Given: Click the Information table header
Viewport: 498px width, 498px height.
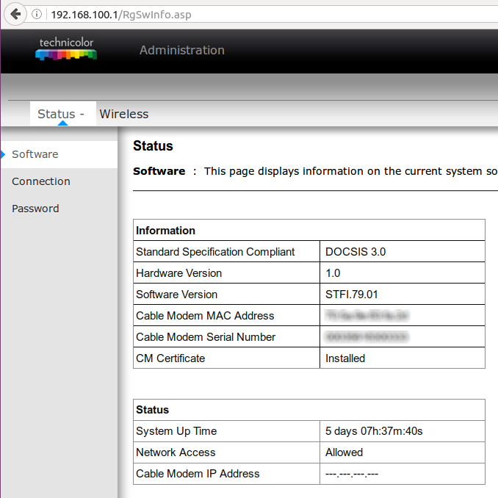Looking at the screenshot, I should 165,230.
